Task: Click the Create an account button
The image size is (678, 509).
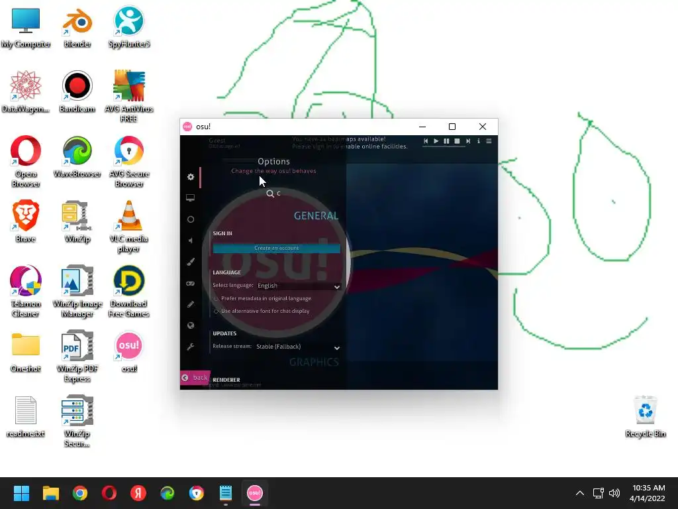Action: (277, 248)
